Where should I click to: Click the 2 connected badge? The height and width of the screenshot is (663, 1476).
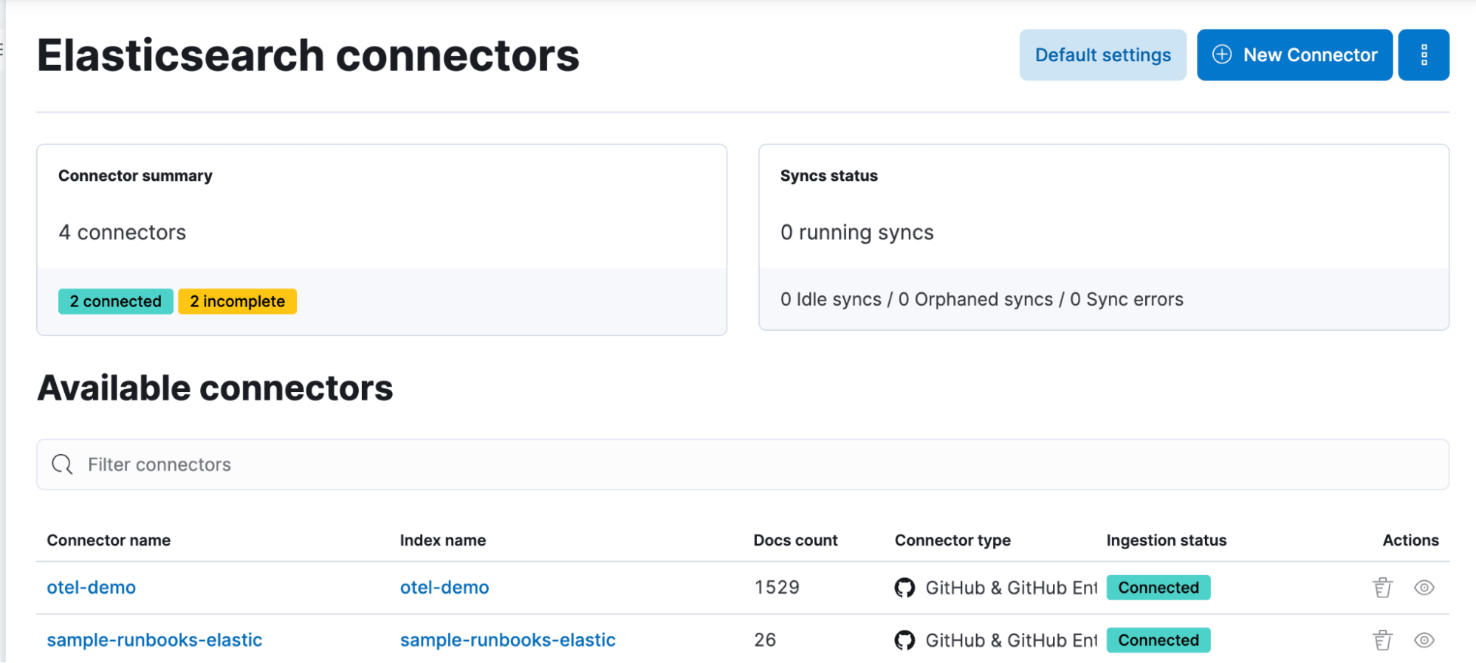click(116, 301)
